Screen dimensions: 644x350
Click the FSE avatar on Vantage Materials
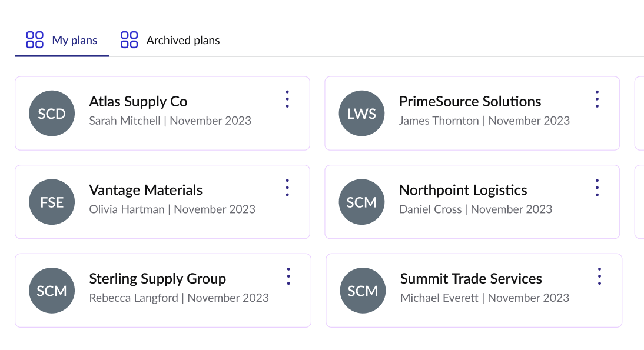click(52, 202)
